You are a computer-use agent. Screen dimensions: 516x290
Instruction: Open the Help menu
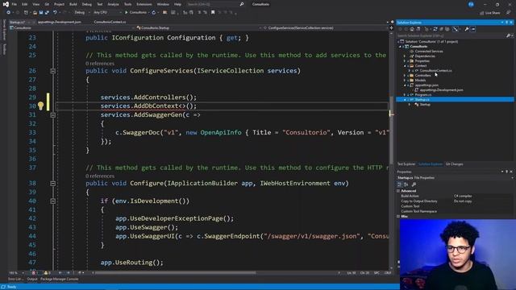(177, 4)
